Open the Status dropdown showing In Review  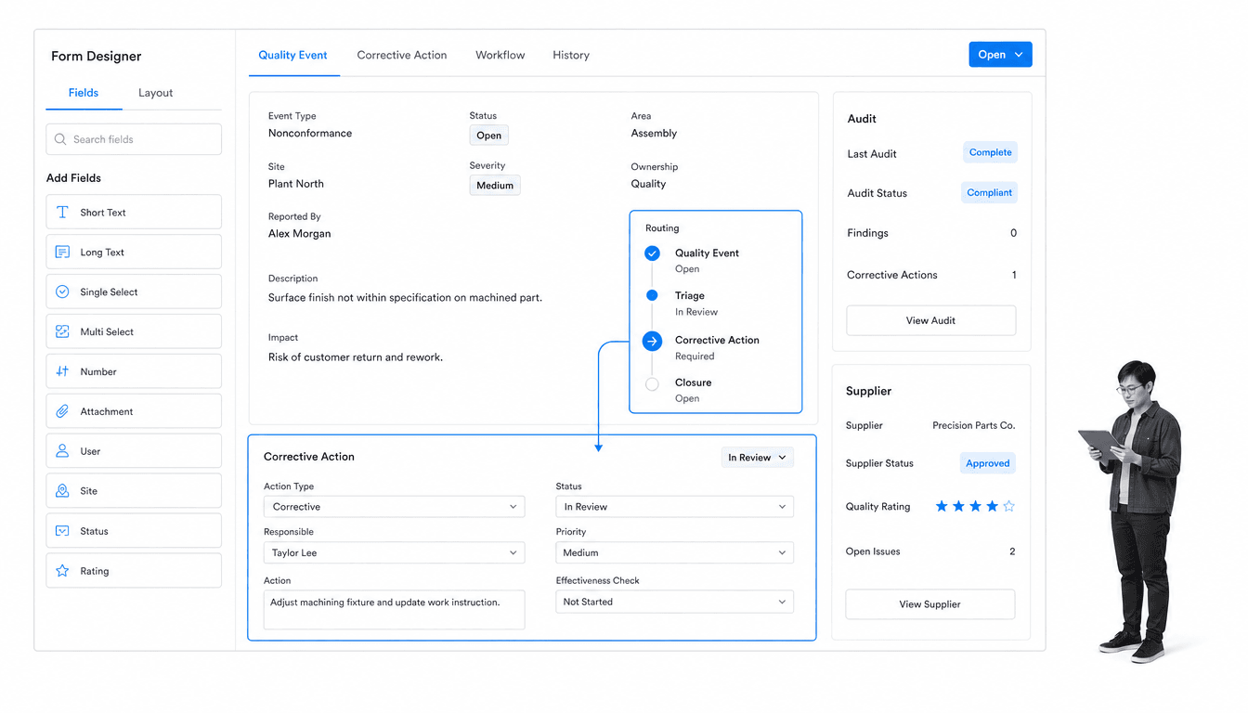[x=675, y=507]
